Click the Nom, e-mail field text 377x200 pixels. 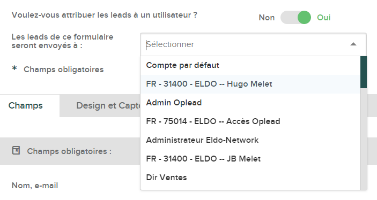click(35, 186)
